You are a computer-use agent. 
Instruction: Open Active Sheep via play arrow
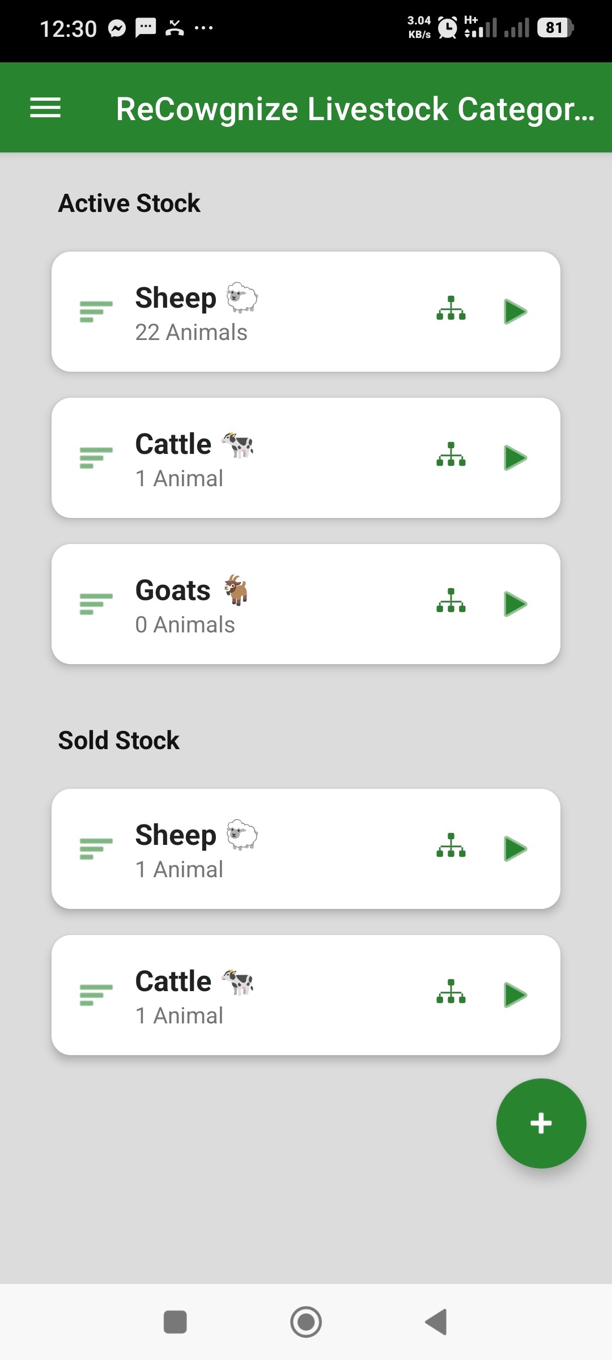coord(515,312)
